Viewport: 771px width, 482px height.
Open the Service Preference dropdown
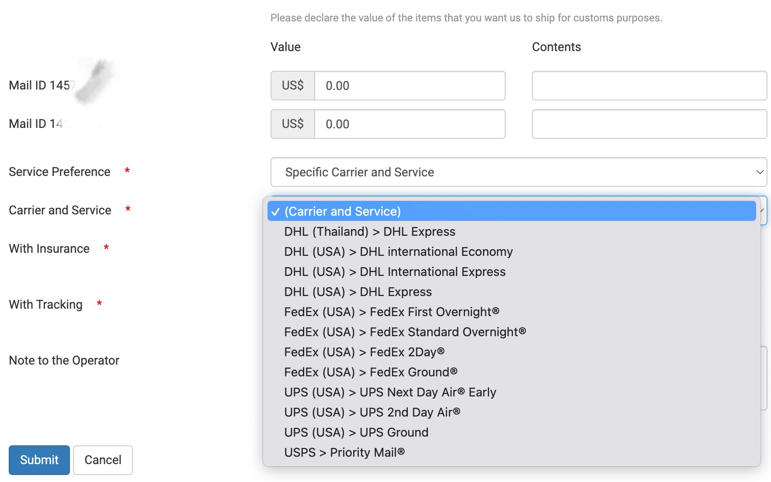tap(519, 172)
